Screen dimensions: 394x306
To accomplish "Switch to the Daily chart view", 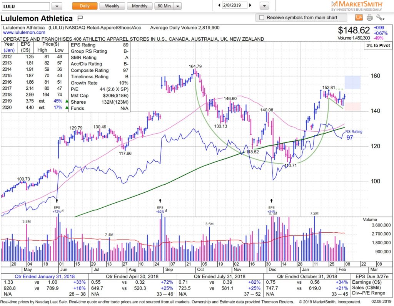I will coord(85,6).
